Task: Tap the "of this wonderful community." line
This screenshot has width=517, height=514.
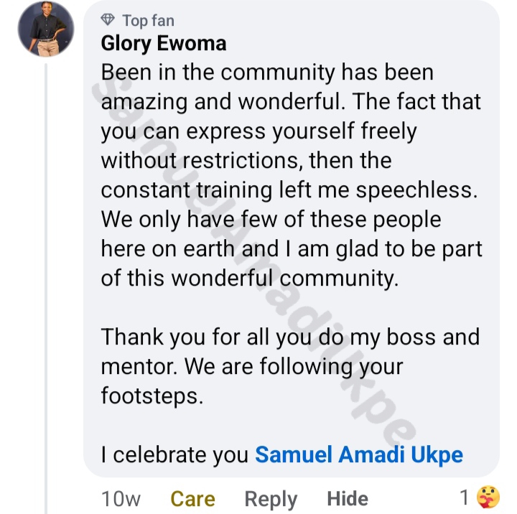Action: point(249,279)
